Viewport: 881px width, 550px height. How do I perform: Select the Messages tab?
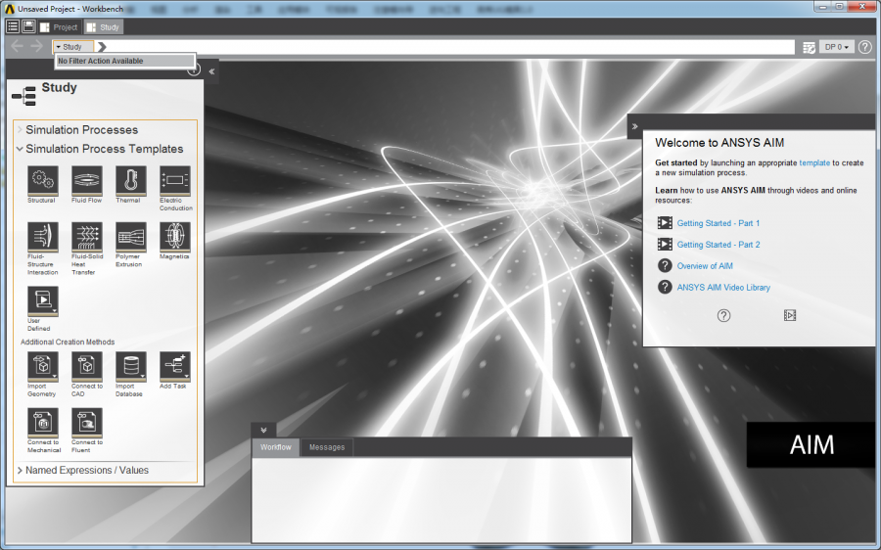coord(327,447)
